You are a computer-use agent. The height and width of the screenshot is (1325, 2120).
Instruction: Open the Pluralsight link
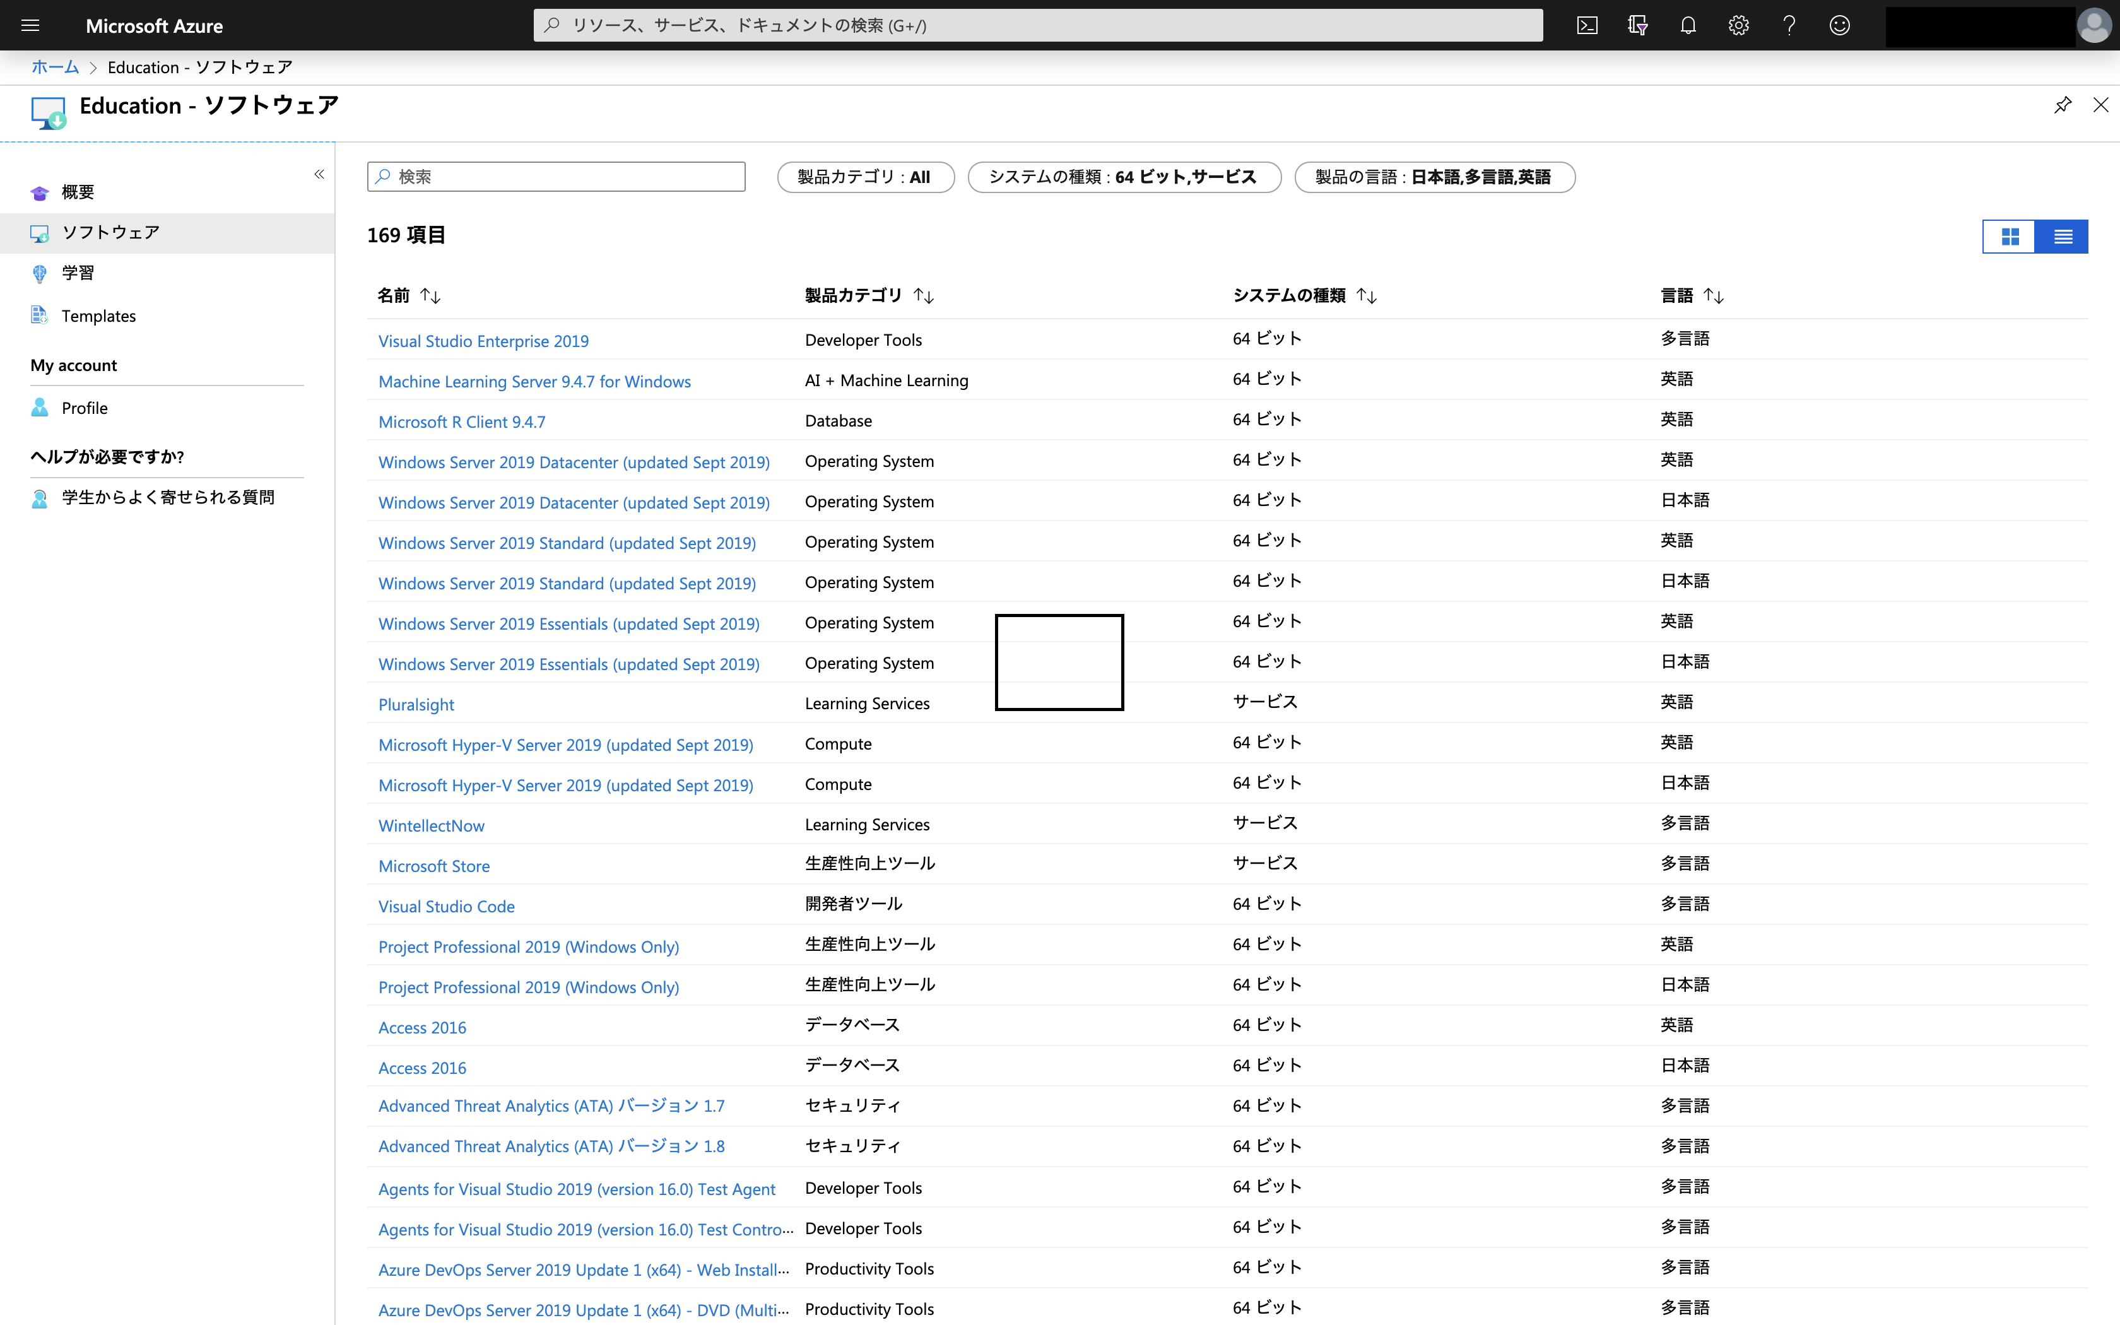(x=416, y=704)
